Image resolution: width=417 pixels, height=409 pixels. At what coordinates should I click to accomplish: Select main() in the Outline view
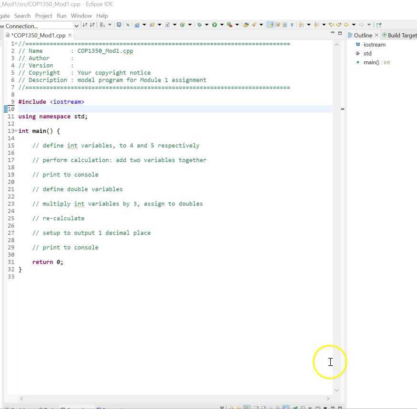pyautogui.click(x=370, y=62)
